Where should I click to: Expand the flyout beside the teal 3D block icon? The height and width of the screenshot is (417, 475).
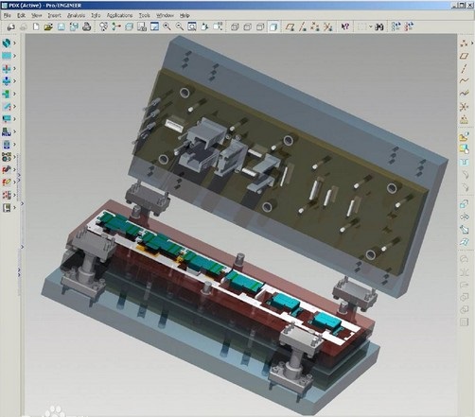pyautogui.click(x=14, y=43)
